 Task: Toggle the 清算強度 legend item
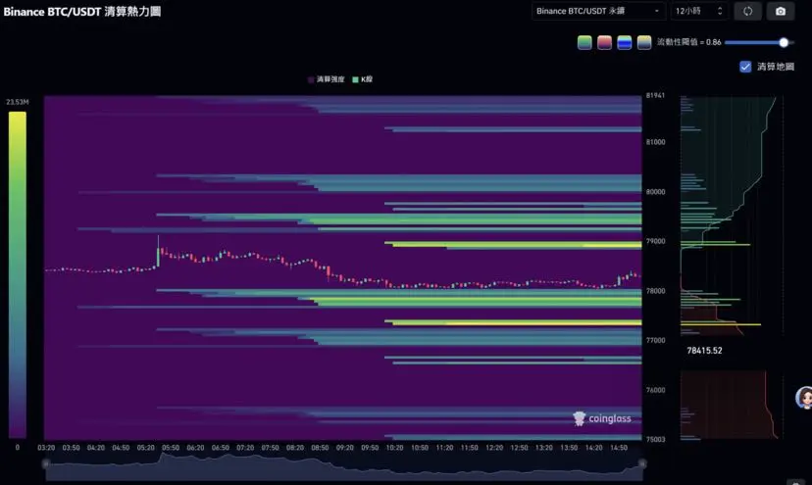pyautogui.click(x=326, y=79)
